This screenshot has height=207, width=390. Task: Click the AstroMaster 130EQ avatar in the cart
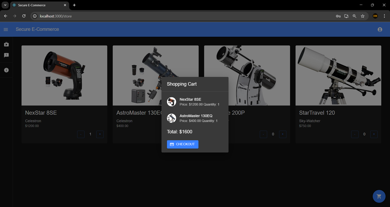pyautogui.click(x=172, y=118)
